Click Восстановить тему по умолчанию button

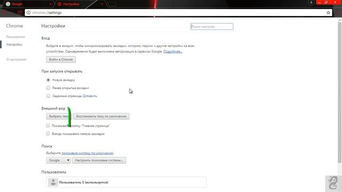[x=101, y=116]
